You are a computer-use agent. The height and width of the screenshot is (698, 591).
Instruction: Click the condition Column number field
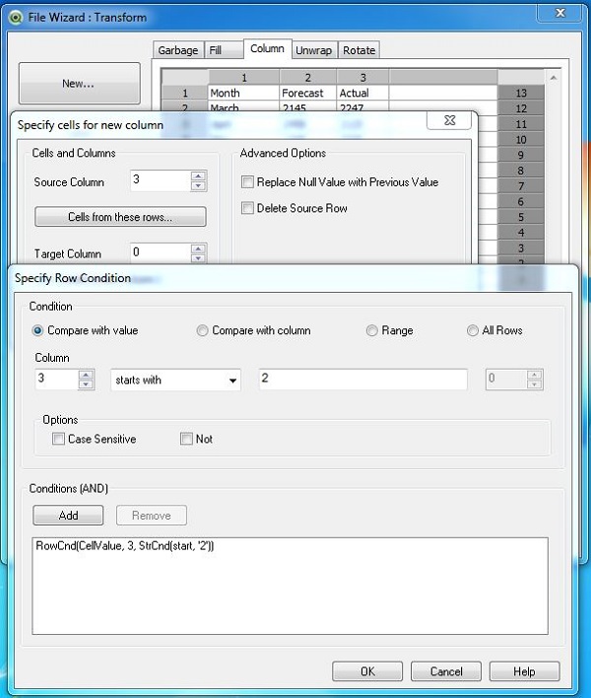tap(57, 380)
